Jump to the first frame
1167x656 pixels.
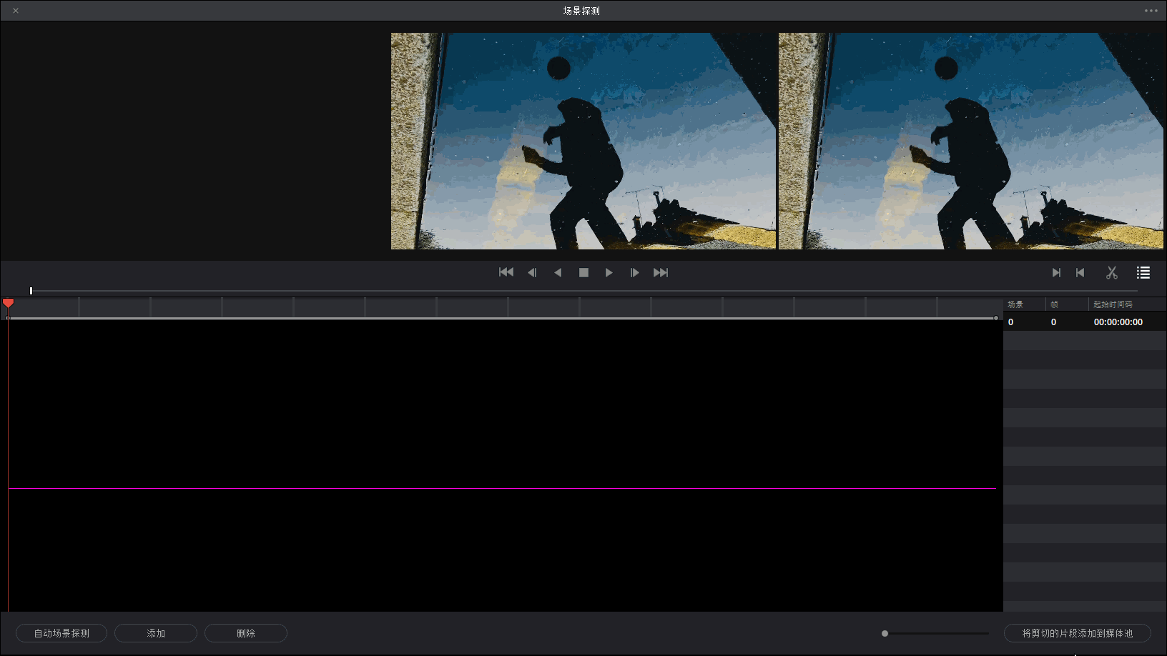[506, 272]
